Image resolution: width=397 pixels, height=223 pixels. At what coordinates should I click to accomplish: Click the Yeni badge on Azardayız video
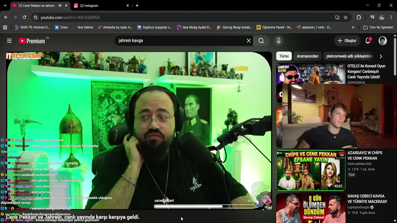[351, 175]
